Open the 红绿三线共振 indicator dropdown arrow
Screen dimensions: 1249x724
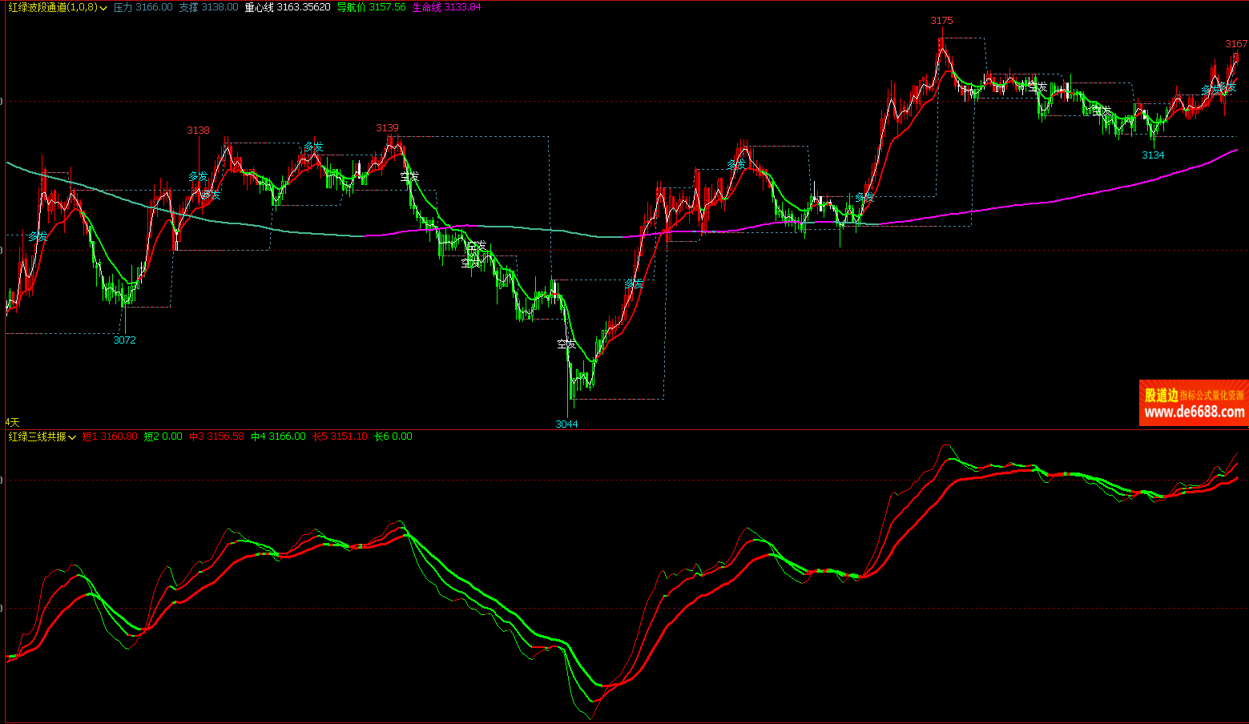click(72, 437)
